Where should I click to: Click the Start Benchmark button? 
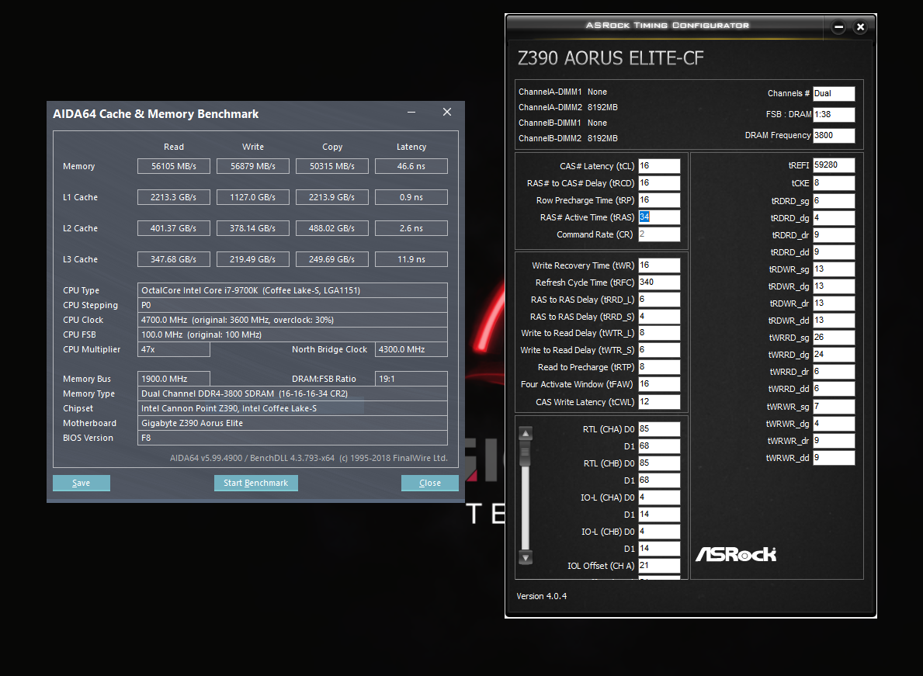[256, 483]
